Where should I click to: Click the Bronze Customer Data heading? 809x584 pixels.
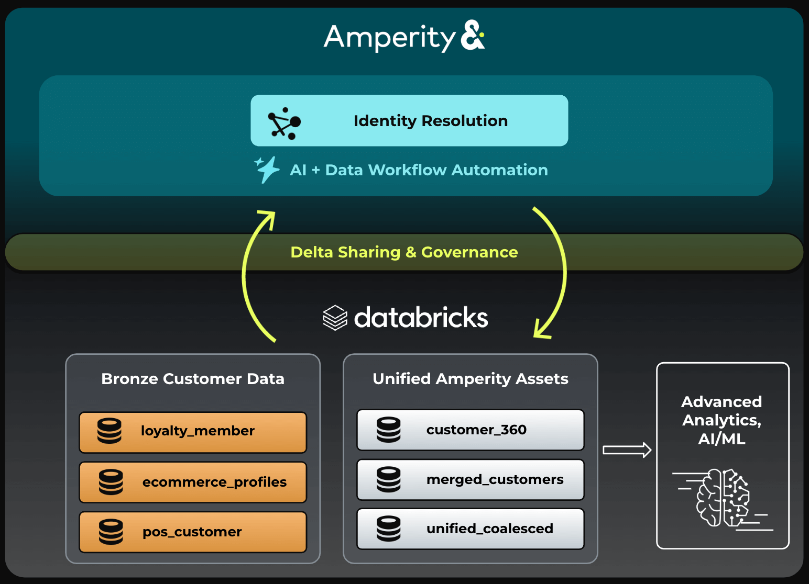193,378
